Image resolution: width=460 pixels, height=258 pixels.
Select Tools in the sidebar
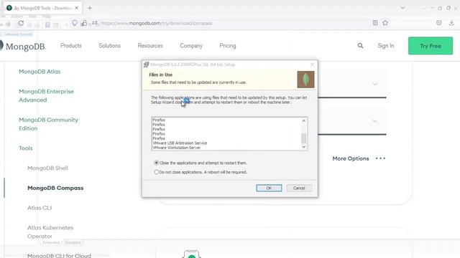tap(26, 148)
